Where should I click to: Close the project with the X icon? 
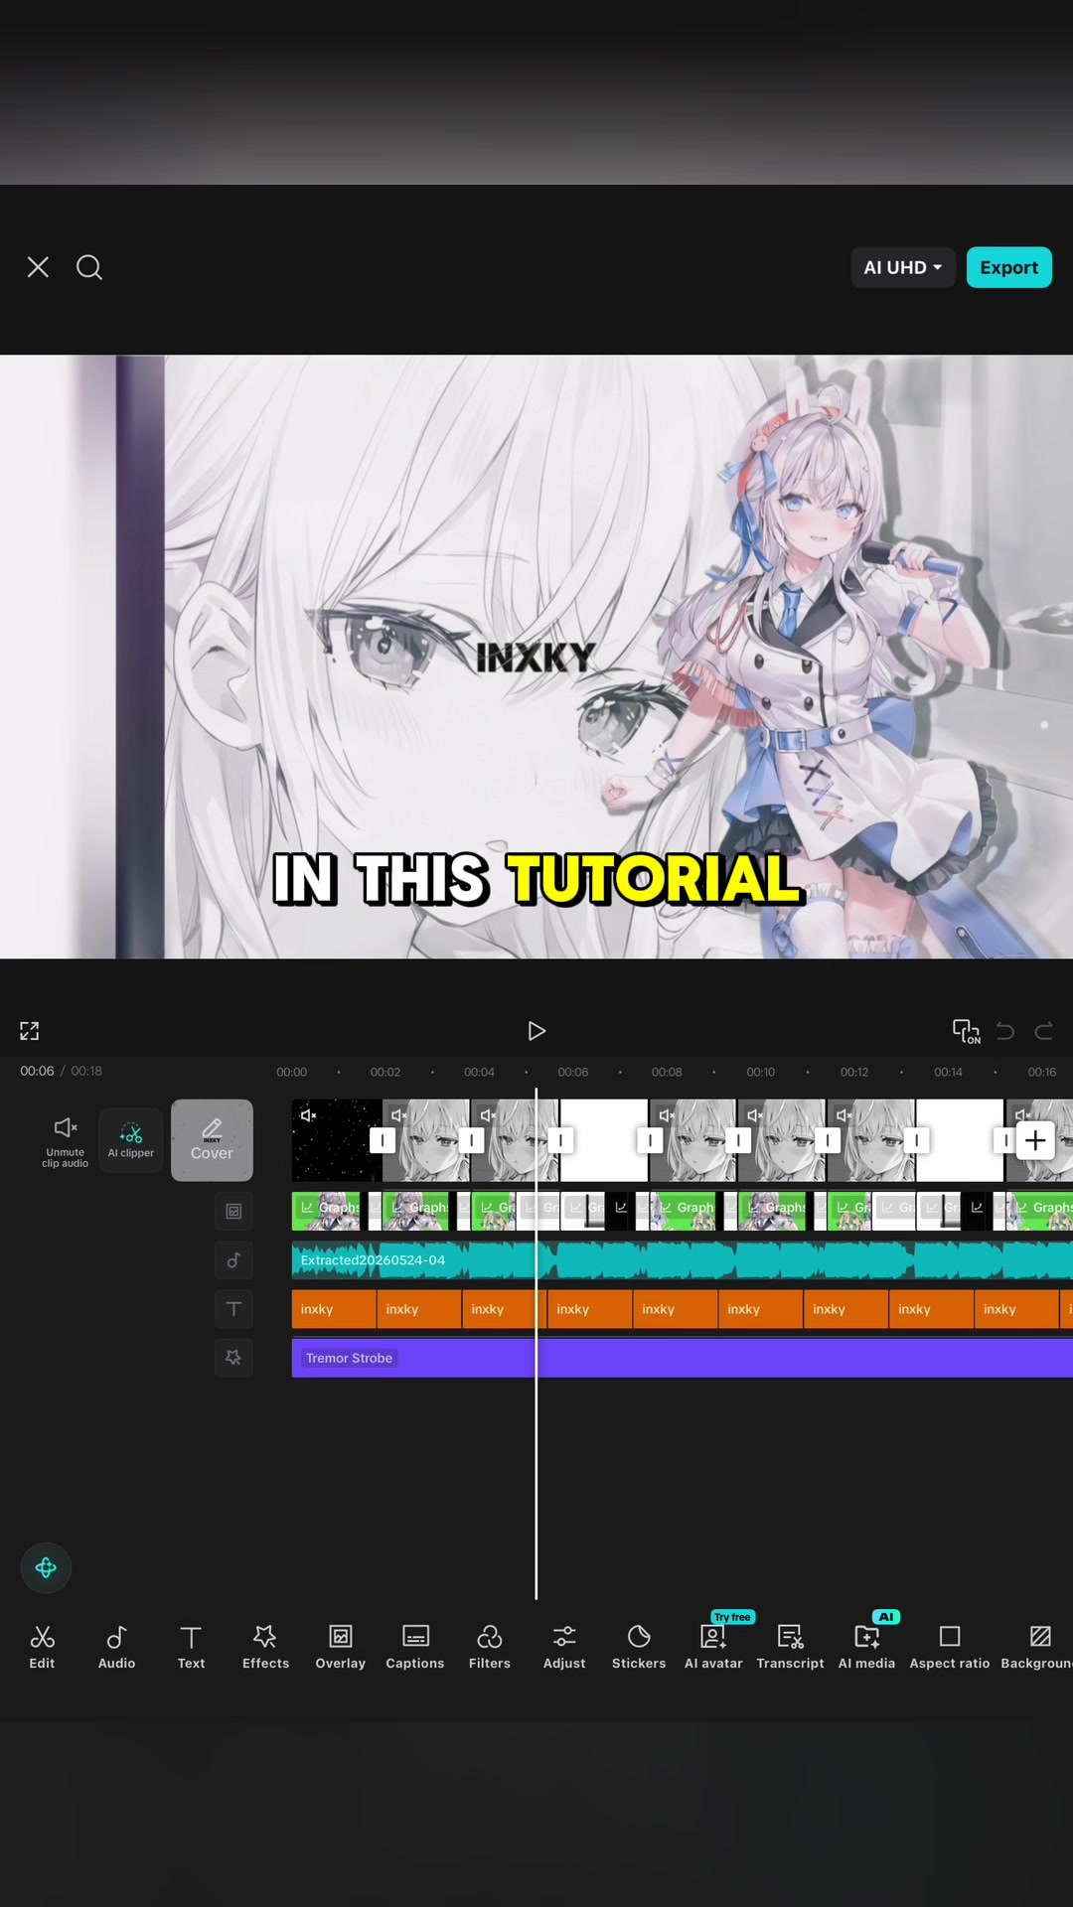click(38, 267)
